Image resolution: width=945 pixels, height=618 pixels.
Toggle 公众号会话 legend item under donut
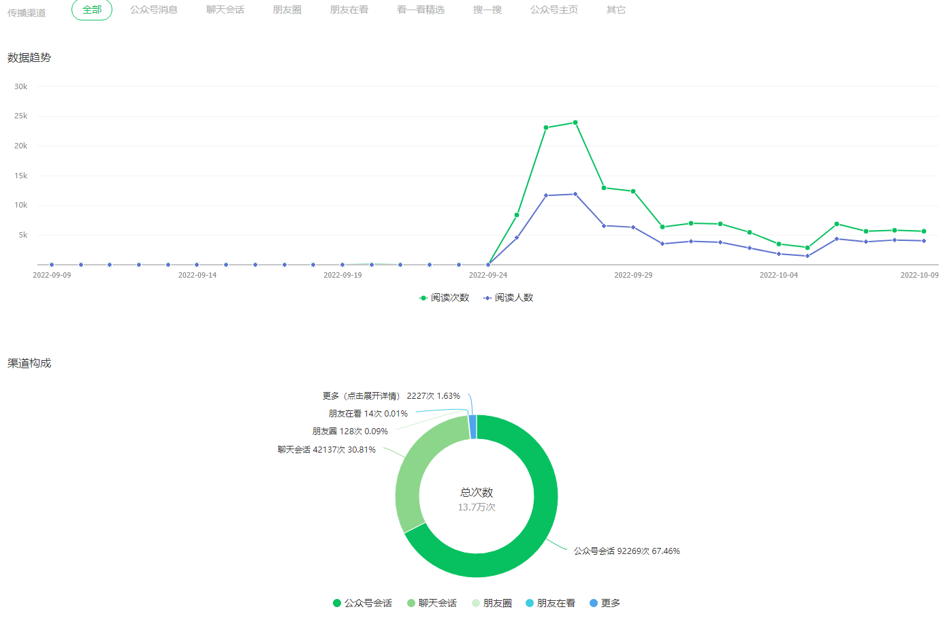click(362, 603)
